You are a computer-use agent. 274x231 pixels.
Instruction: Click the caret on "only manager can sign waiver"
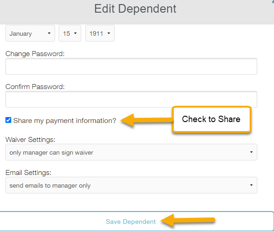[251, 153]
